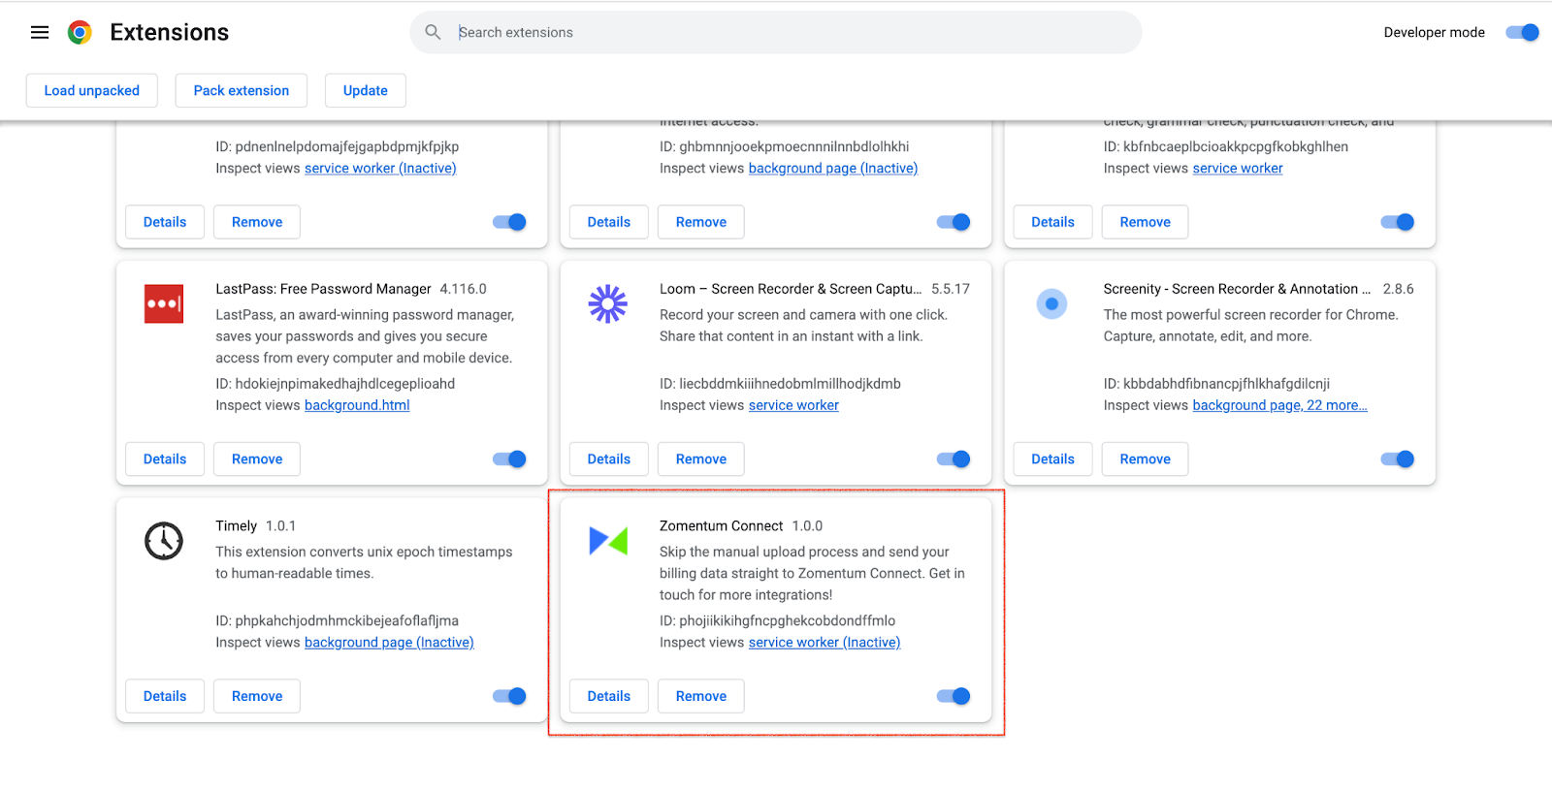1552x791 pixels.
Task: Click the Zomentum Connect logo icon
Action: tap(608, 541)
